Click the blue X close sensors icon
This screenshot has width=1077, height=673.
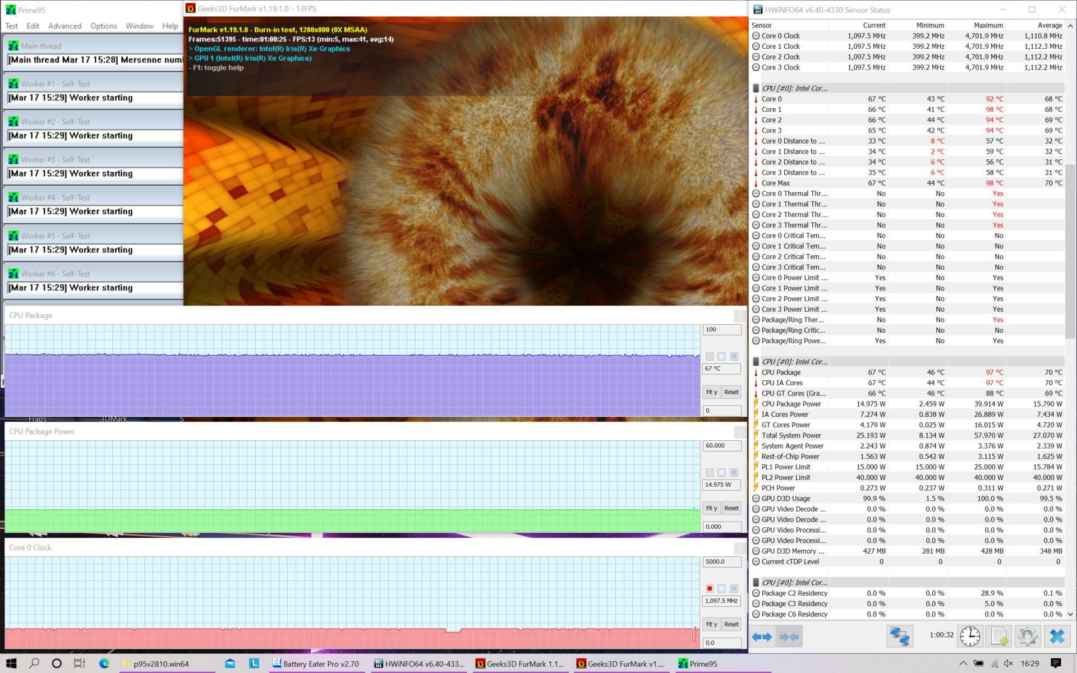(1057, 637)
